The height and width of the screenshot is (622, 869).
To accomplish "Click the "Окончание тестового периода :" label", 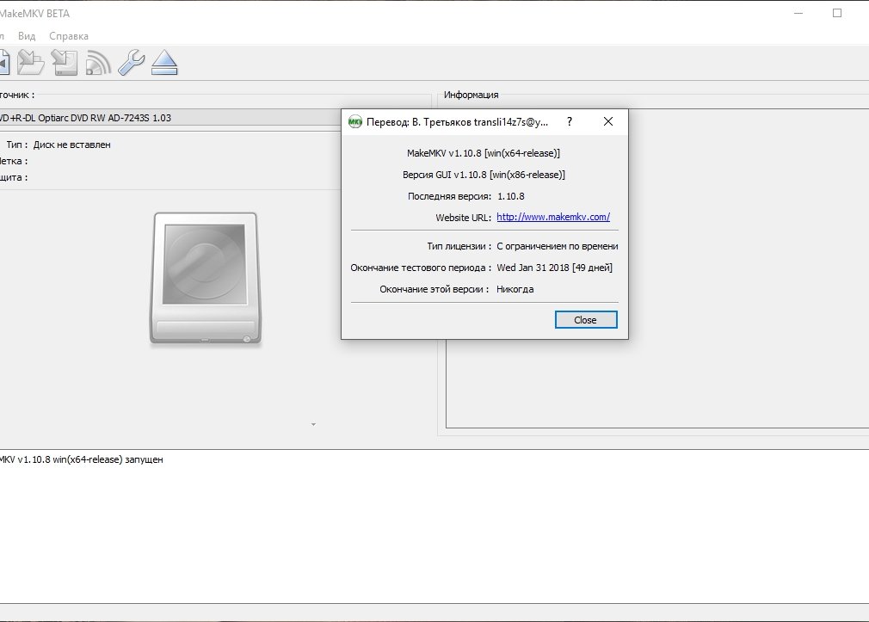I will [421, 268].
